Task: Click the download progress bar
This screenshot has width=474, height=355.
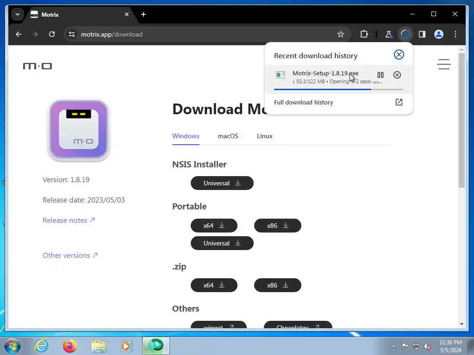Action: tap(338, 89)
